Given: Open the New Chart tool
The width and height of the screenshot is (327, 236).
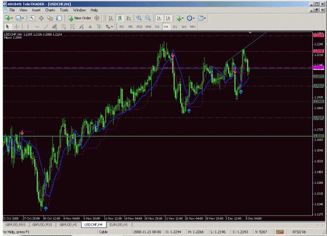Looking at the screenshot, I should tap(8, 18).
